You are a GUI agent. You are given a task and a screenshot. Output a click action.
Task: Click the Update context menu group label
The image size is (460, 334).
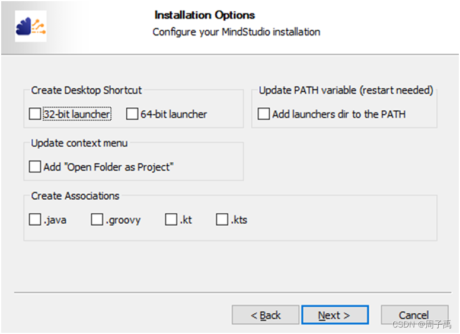(79, 143)
